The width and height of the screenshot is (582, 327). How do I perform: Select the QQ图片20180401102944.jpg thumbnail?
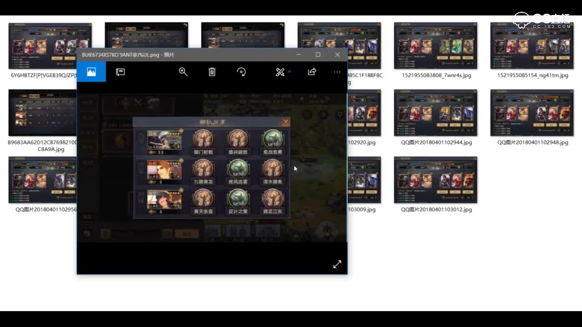[436, 113]
